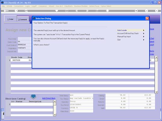The image size is (162, 121).
Task: Expand the Manual Key Input arrow
Action: (144, 36)
